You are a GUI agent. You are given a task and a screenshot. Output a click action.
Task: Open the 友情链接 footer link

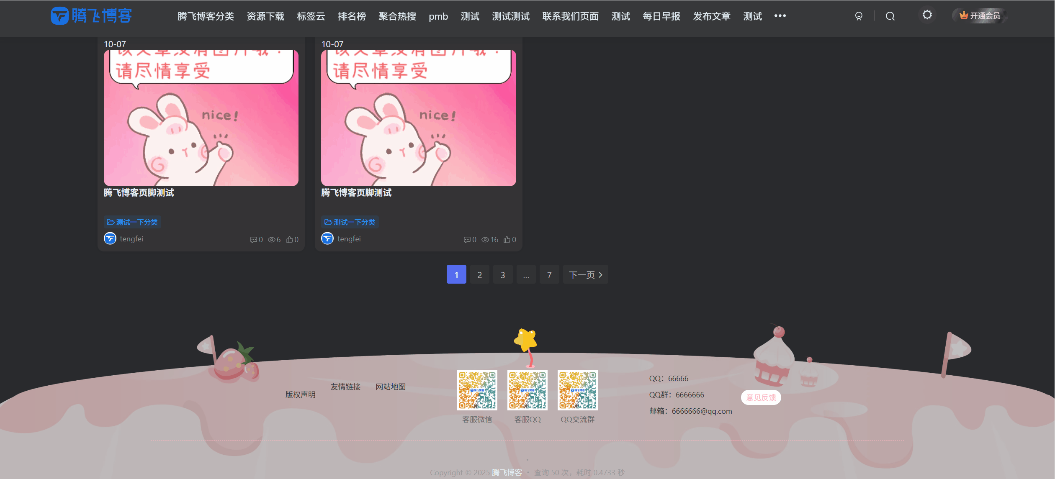coord(345,387)
